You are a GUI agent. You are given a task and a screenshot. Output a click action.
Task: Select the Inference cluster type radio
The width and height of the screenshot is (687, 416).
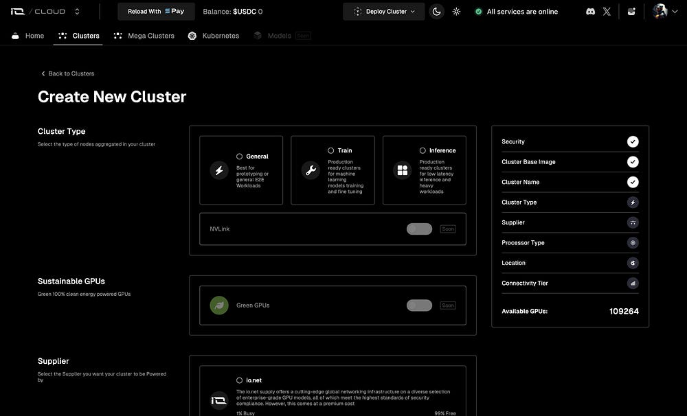[423, 150]
